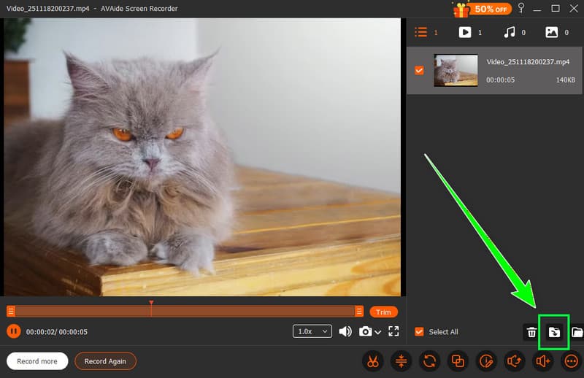Open the recordings output folder icon
This screenshot has height=378, width=584.
[x=577, y=333]
